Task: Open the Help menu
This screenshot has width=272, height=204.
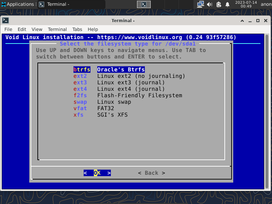Action: point(93,29)
